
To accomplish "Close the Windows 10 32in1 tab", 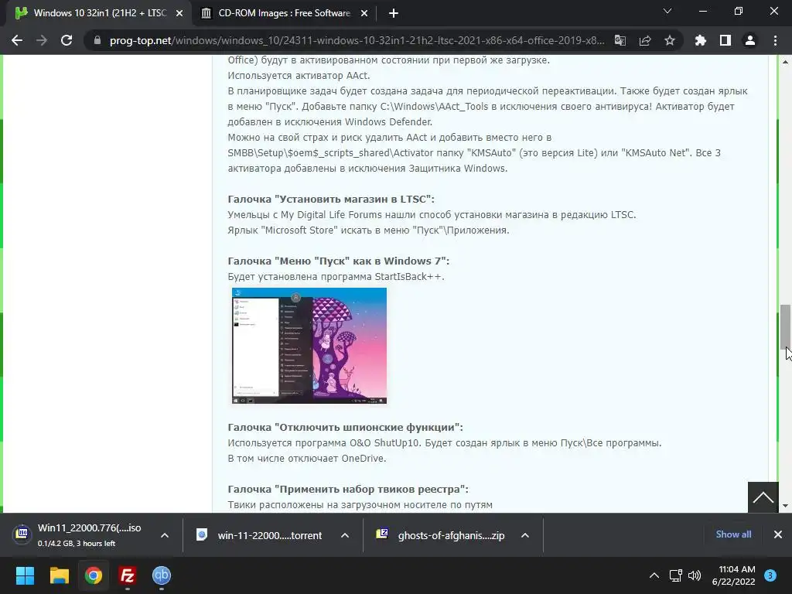I will (x=179, y=13).
